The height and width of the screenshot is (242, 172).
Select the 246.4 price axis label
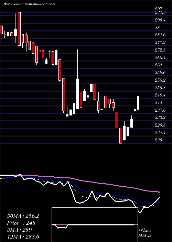pos(160,95)
